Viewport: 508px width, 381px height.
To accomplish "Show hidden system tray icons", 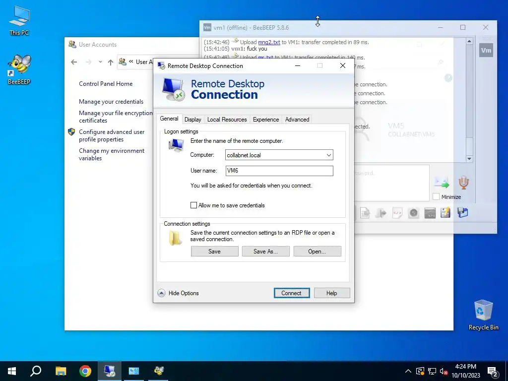I will coord(408,371).
